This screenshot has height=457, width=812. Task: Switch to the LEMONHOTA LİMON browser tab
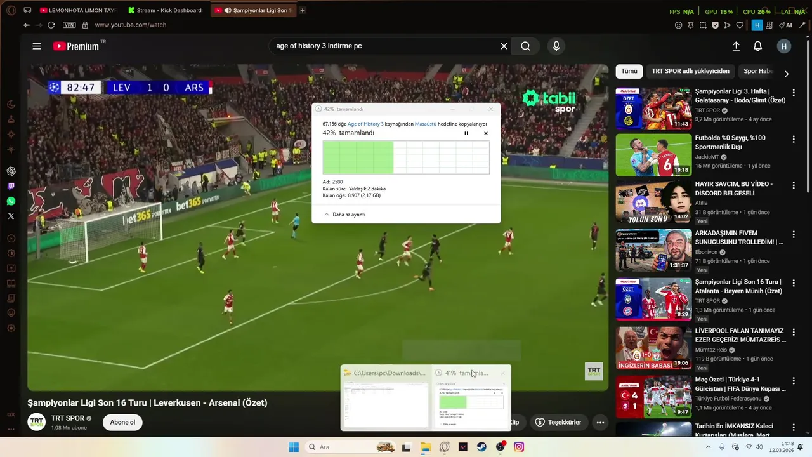point(78,10)
